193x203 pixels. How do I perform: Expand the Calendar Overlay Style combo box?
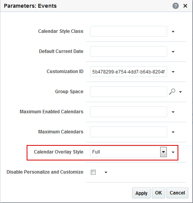click(x=163, y=152)
